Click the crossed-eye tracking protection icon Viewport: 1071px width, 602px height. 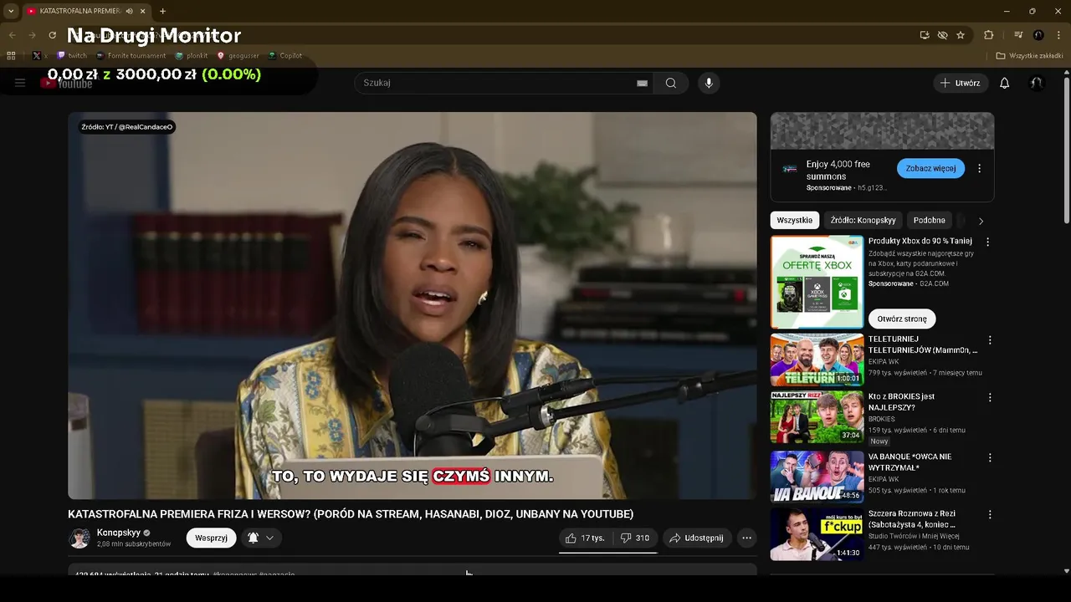(x=943, y=35)
